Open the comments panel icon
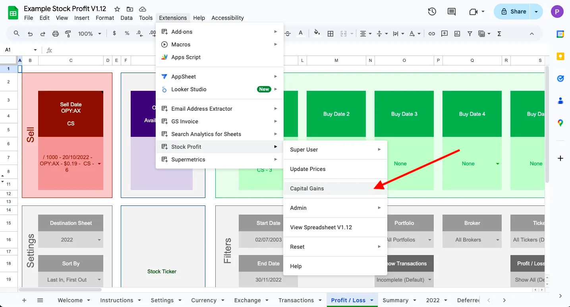Screen dimensions: 570x307 (452, 12)
